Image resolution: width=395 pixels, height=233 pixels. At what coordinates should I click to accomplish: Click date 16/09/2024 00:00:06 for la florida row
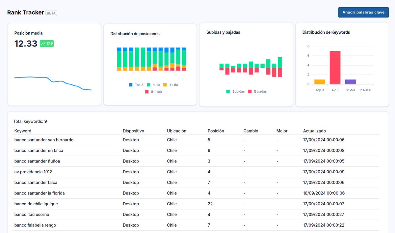click(324, 193)
